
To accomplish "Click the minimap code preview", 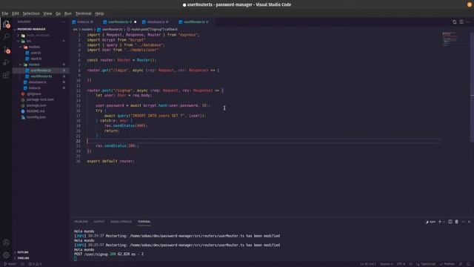I will 450,39.
